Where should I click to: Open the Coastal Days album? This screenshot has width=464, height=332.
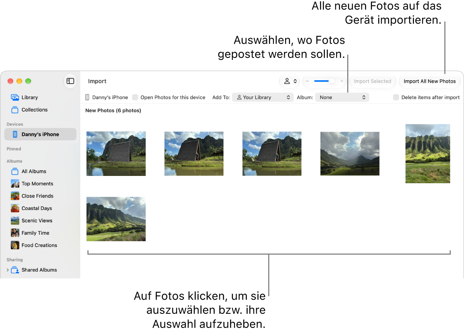click(40, 208)
